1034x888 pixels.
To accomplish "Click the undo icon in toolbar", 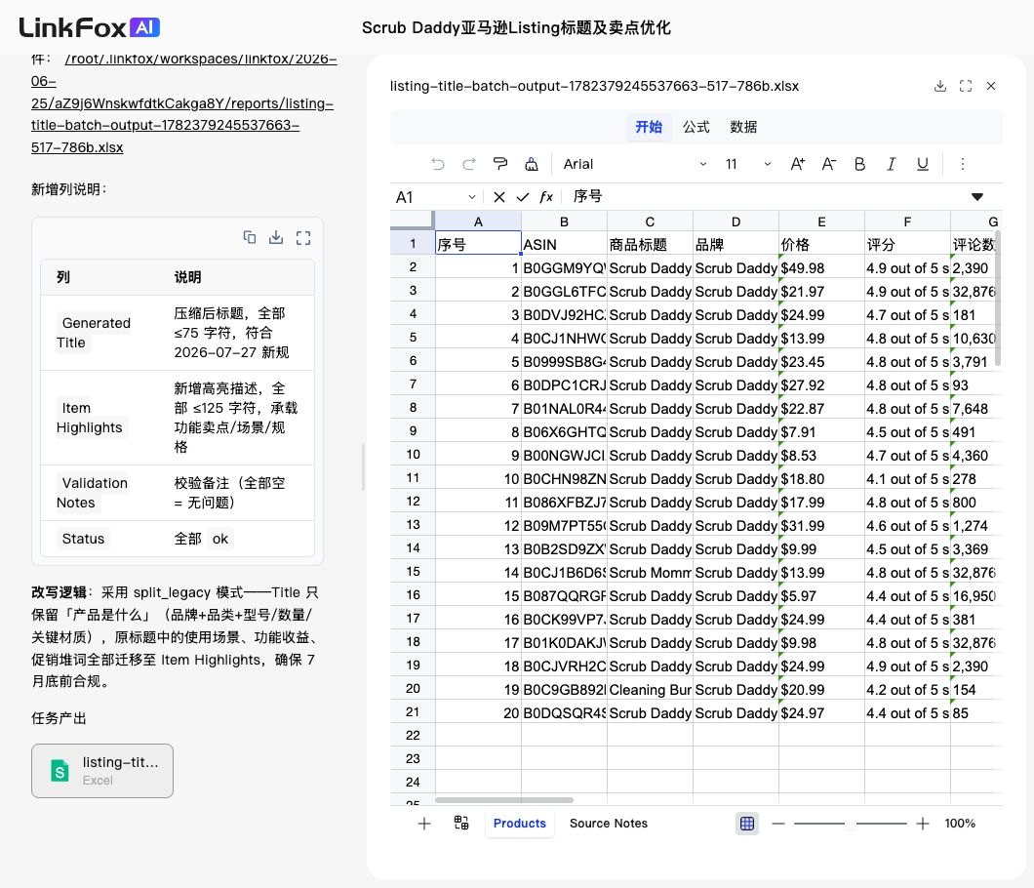I will click(438, 164).
